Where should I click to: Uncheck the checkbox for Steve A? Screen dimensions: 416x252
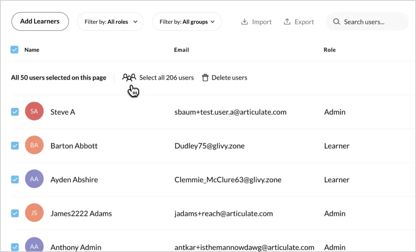coord(15,112)
